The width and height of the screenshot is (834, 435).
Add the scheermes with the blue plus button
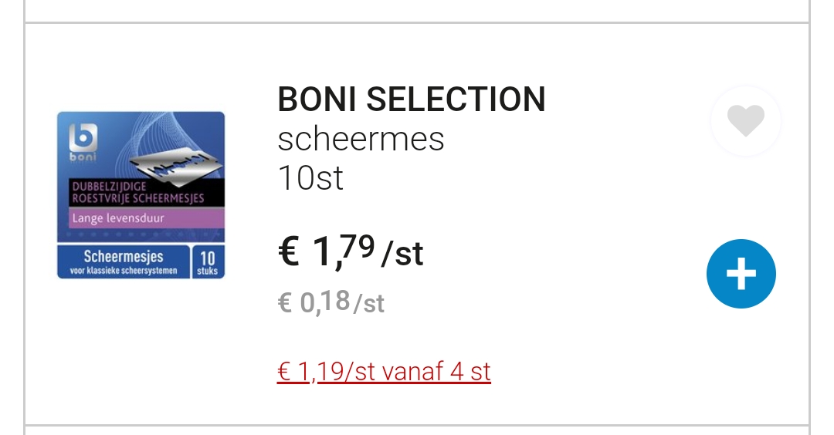pyautogui.click(x=741, y=274)
